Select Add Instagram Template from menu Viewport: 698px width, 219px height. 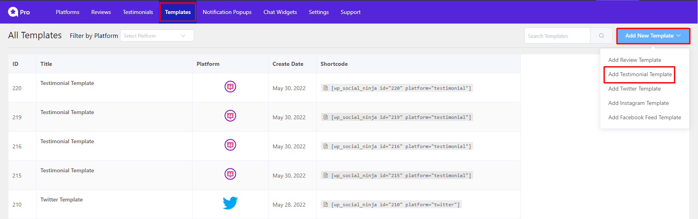pos(638,103)
